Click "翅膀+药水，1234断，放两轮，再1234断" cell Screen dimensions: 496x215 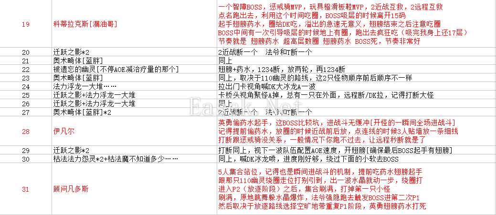pyautogui.click(x=282, y=70)
